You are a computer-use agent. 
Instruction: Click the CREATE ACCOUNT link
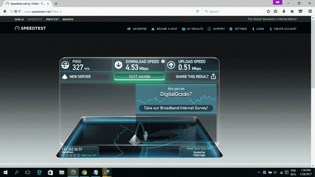285,29
